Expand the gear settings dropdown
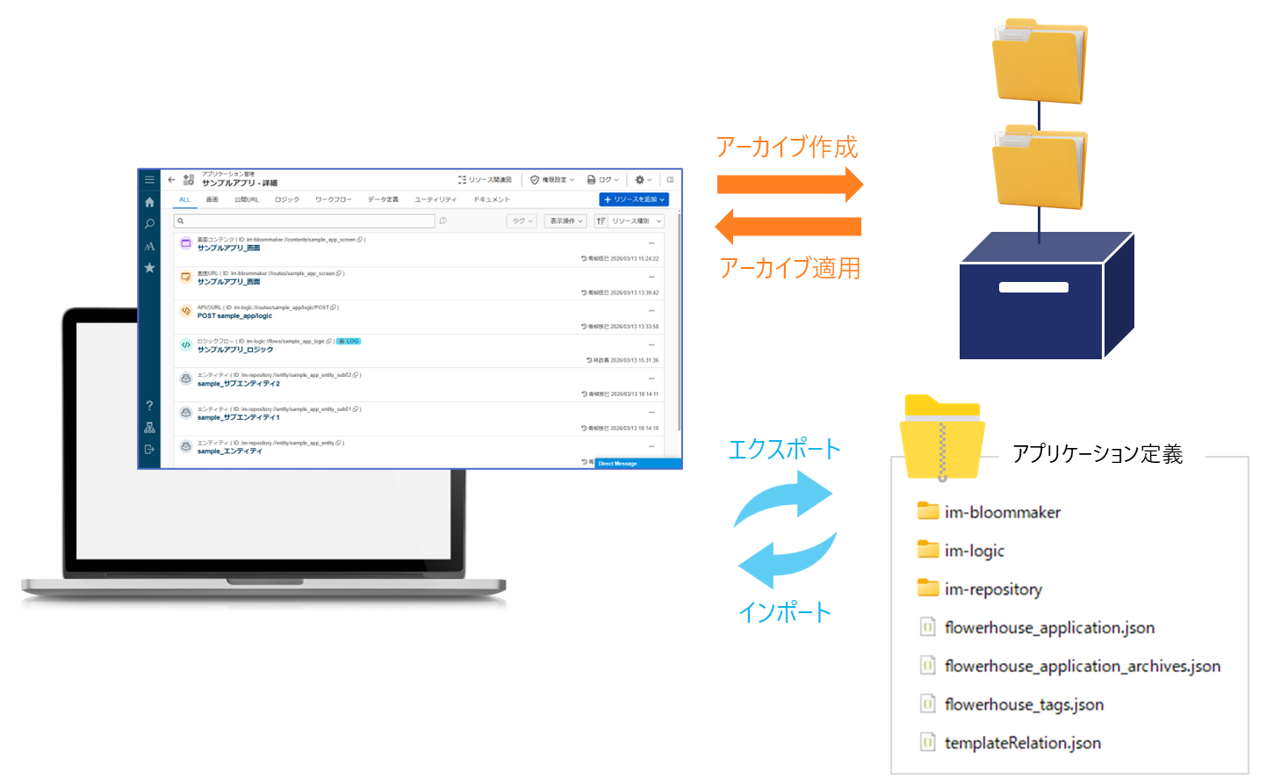The height and width of the screenshot is (780, 1281). [644, 179]
